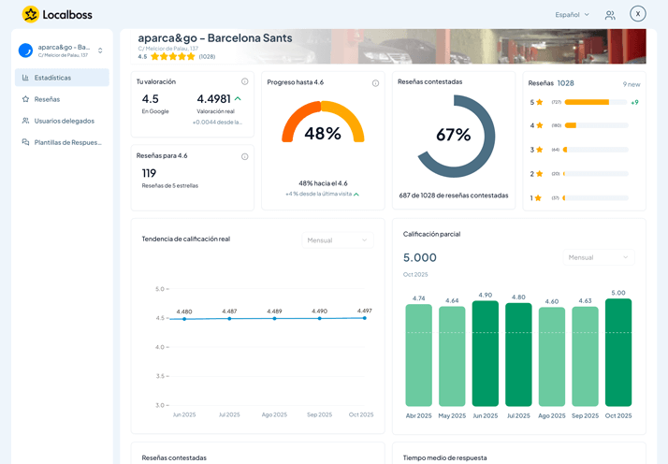Image resolution: width=668 pixels, height=464 pixels.
Task: Click the 5-star orange progress bar
Action: (x=587, y=102)
